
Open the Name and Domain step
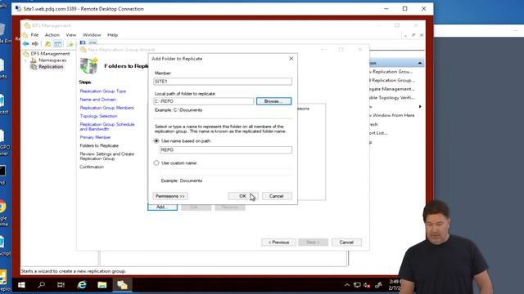coord(98,100)
